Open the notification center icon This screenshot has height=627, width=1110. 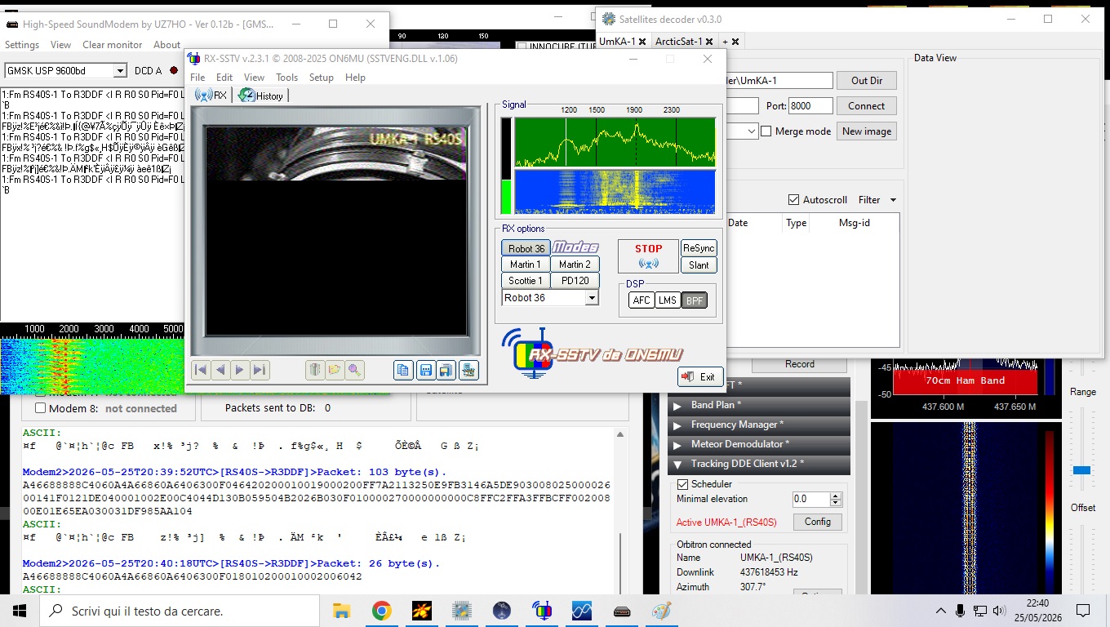(x=1083, y=611)
